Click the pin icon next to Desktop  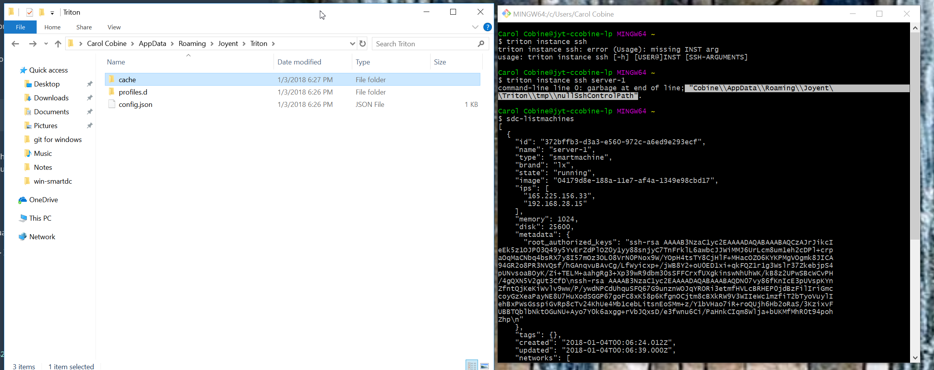point(90,84)
